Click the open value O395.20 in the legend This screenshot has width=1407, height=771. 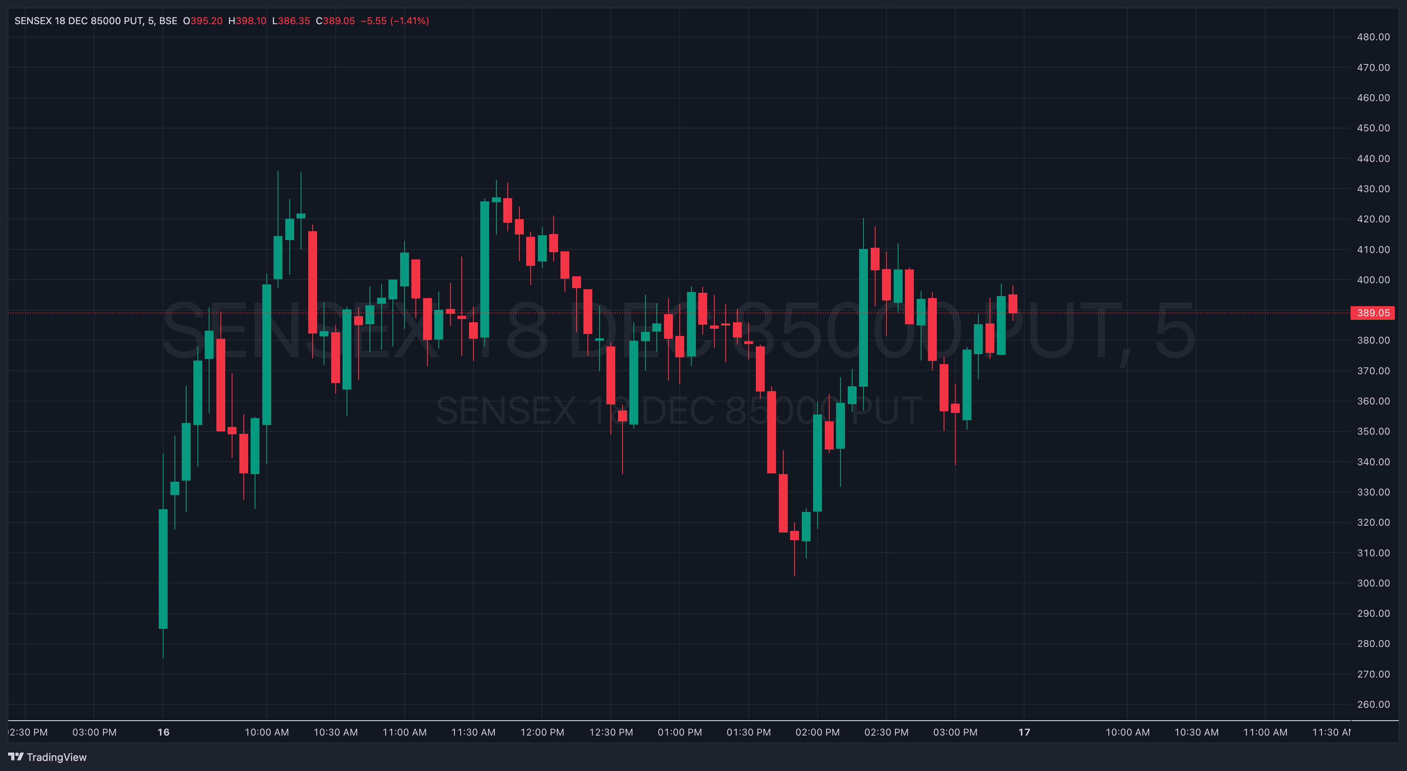pyautogui.click(x=203, y=21)
